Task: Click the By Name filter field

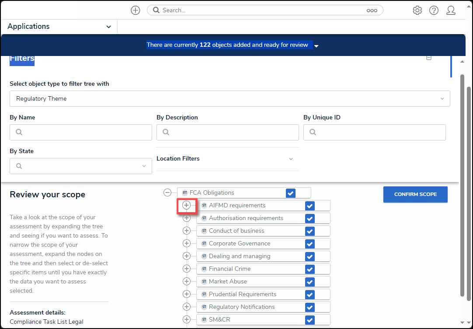Action: coord(81,133)
